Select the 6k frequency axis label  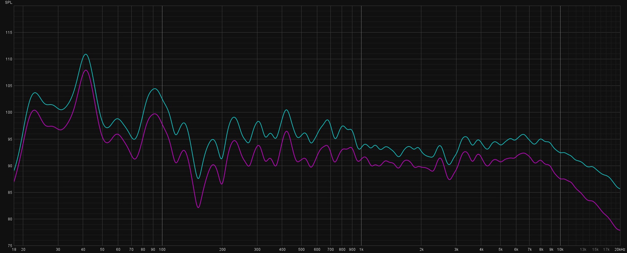coord(516,250)
